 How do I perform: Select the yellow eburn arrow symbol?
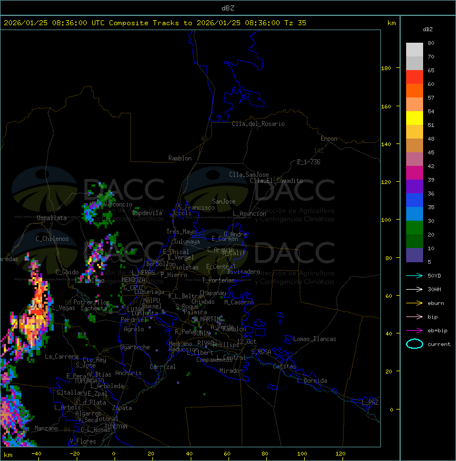(x=414, y=303)
